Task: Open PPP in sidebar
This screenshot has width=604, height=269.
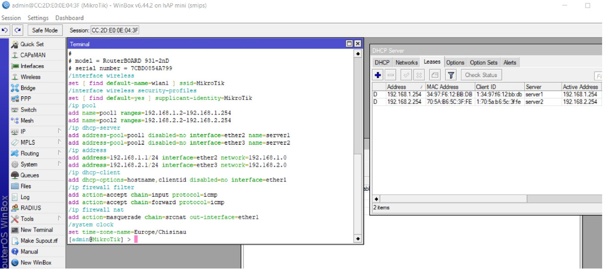Action: 26,99
